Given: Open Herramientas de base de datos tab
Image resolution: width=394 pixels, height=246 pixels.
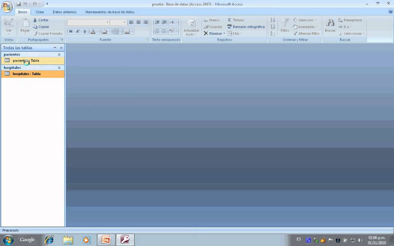Looking at the screenshot, I should tap(110, 12).
